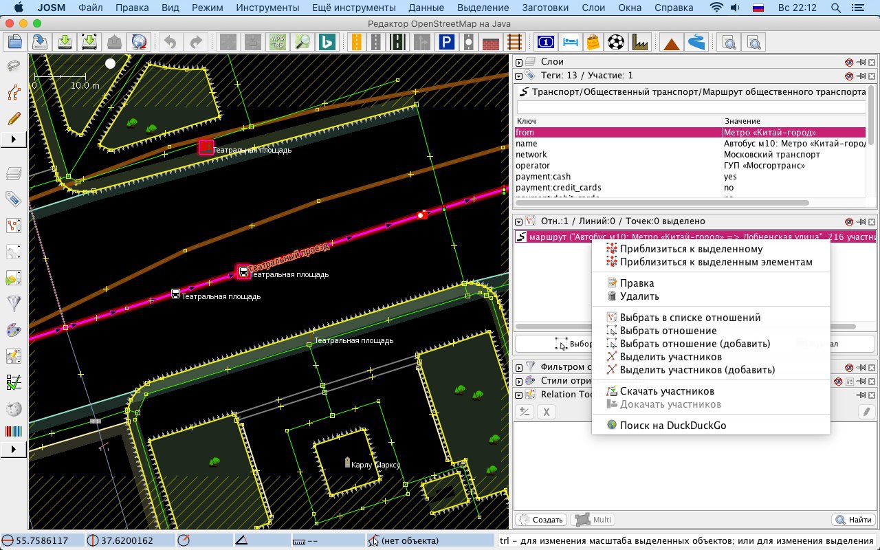This screenshot has width=880, height=550.
Task: Choose Скачать участников from context menu
Action: coord(711,391)
